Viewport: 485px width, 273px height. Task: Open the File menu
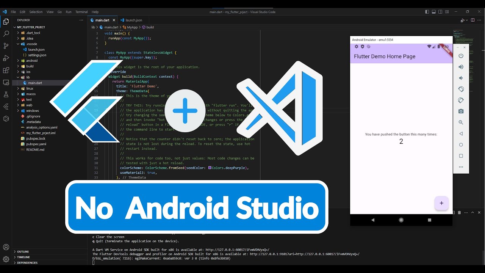click(x=13, y=12)
